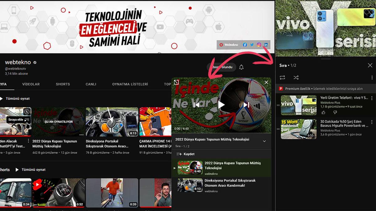Enable shuffle in the queue panel

tap(296, 78)
